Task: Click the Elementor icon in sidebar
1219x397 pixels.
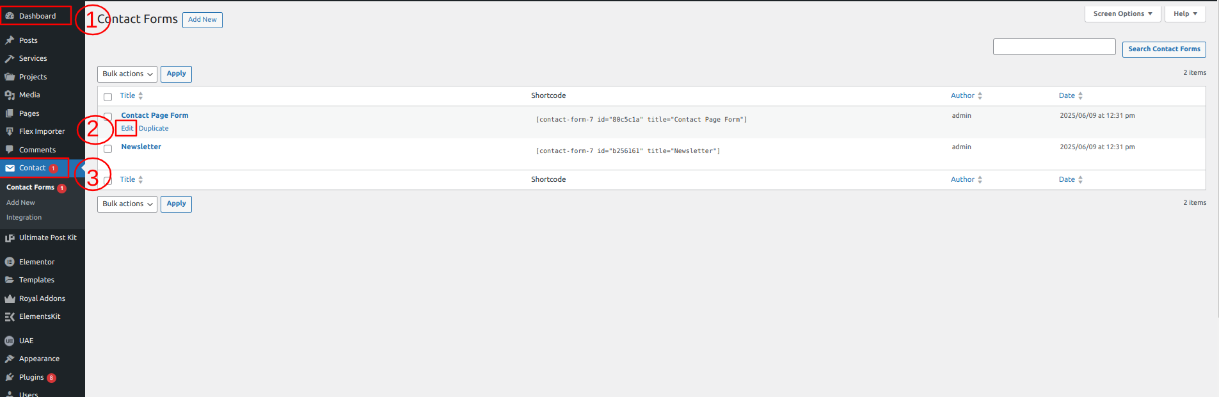Action: click(x=10, y=262)
